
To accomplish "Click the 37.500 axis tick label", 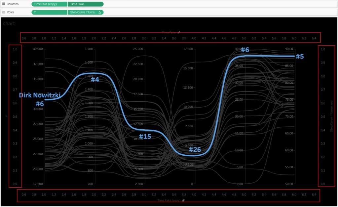I will tap(38, 64).
